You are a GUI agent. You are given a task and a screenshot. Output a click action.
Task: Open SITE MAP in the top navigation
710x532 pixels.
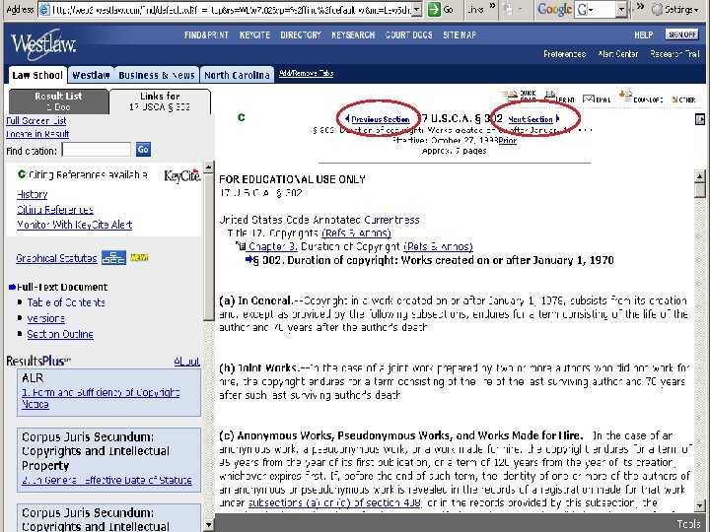[460, 34]
